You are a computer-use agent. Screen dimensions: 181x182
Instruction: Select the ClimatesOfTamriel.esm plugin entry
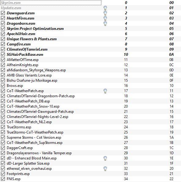click(x=27, y=49)
